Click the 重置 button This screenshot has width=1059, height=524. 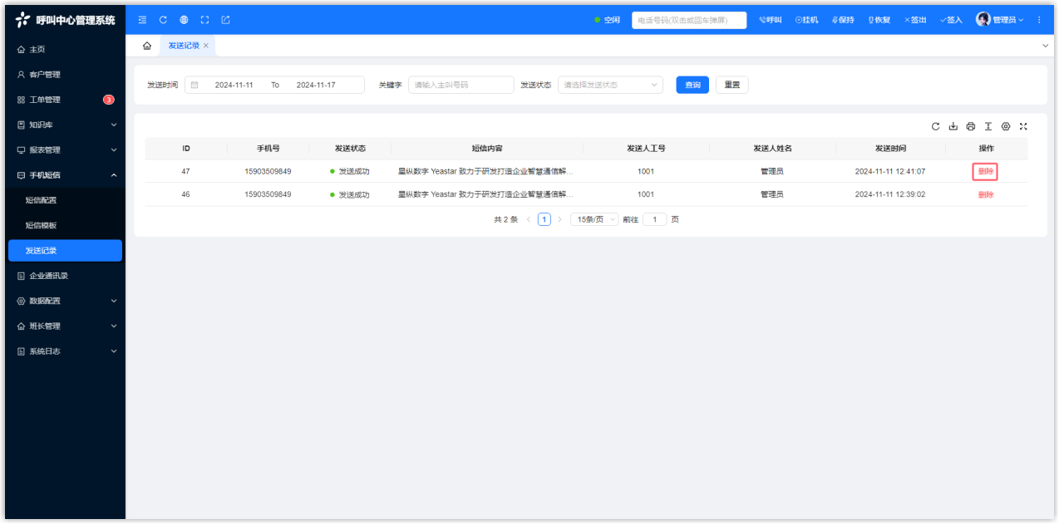(x=731, y=85)
